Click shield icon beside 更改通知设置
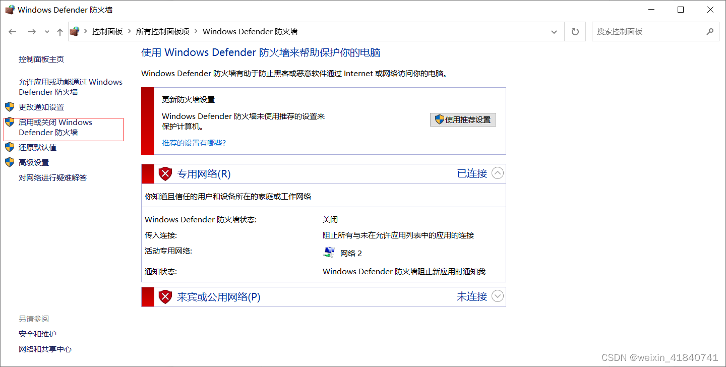Viewport: 726px width, 367px height. click(x=10, y=107)
